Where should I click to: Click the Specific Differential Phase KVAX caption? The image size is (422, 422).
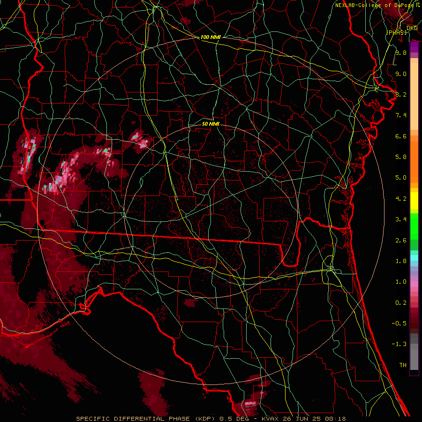[x=211, y=419]
